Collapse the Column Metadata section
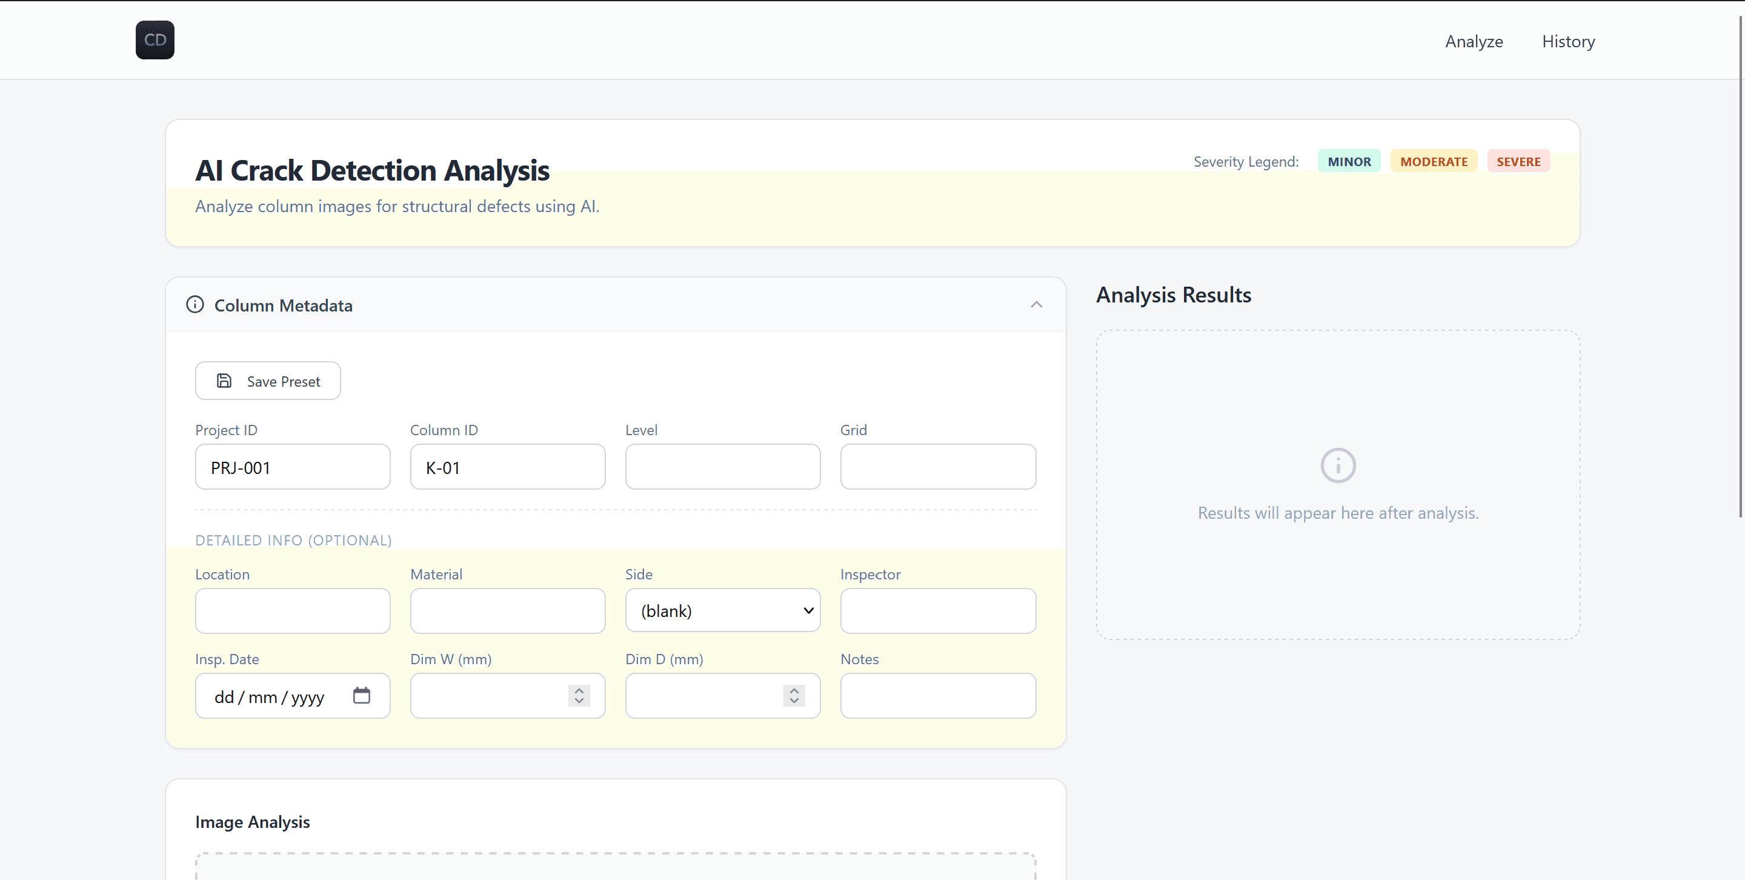Screen dimensions: 1745x880 1035,305
